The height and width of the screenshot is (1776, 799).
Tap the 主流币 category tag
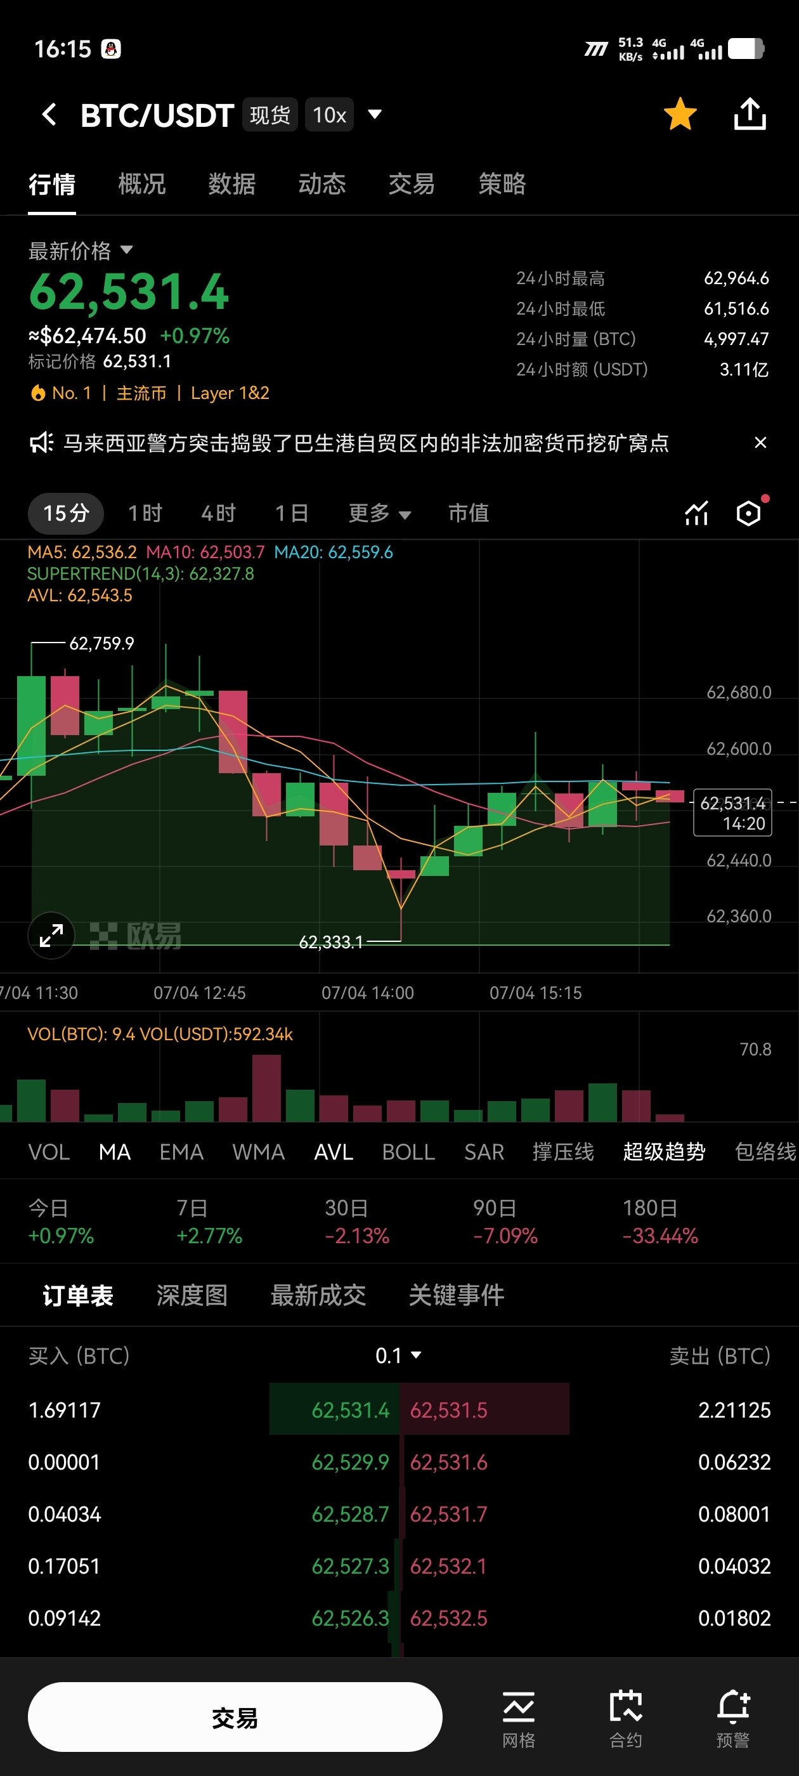tap(141, 393)
